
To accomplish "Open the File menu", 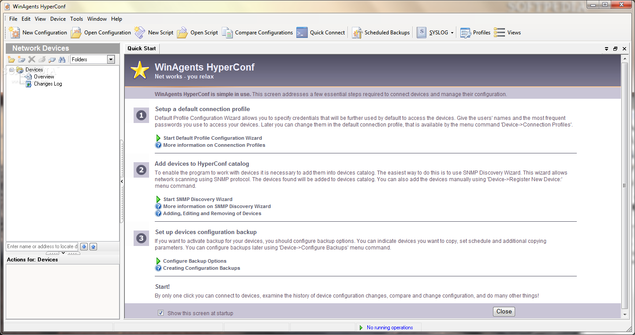I will pos(13,19).
